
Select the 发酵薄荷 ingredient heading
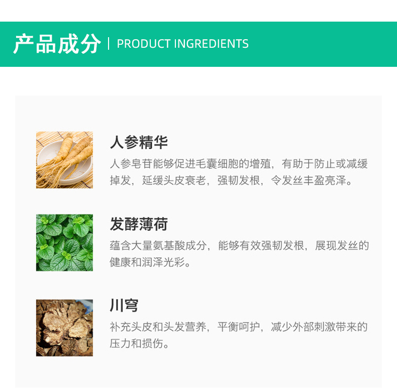click(139, 224)
